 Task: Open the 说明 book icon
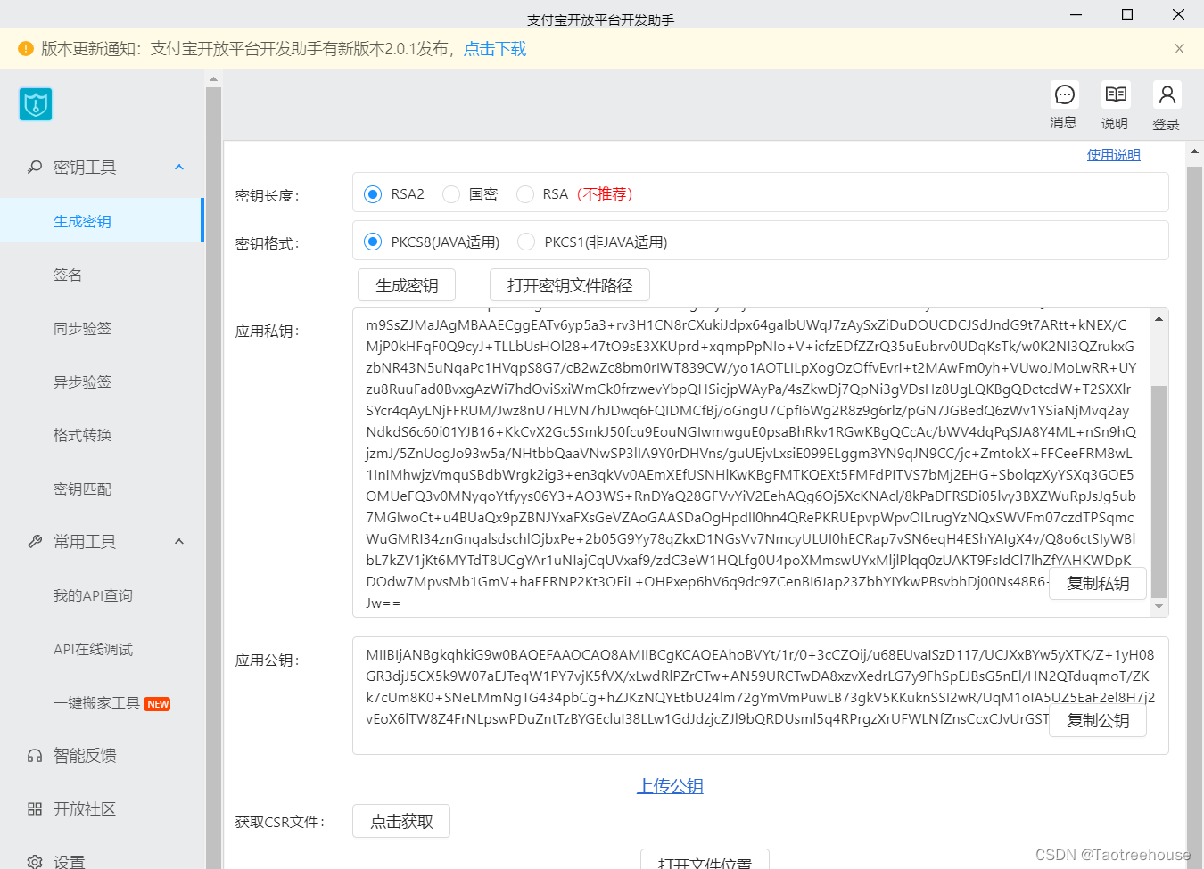[x=1116, y=94]
